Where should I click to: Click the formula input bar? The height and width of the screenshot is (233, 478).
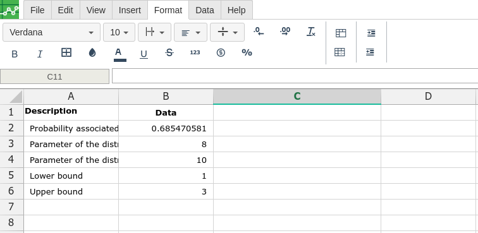295,76
